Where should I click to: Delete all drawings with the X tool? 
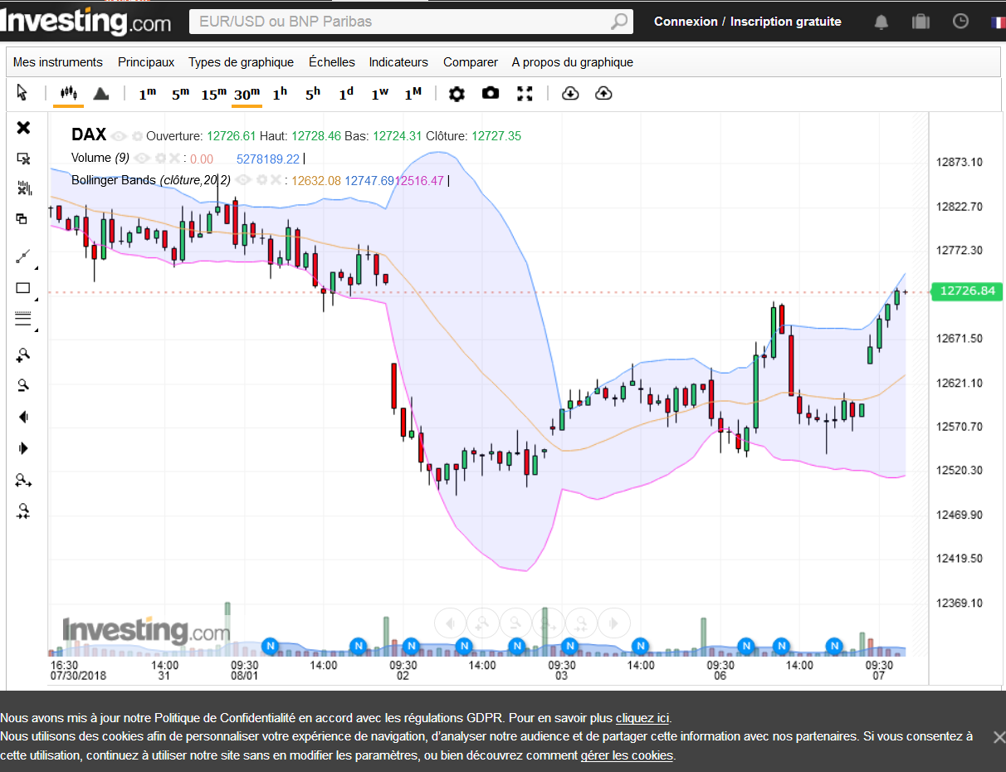(23, 127)
